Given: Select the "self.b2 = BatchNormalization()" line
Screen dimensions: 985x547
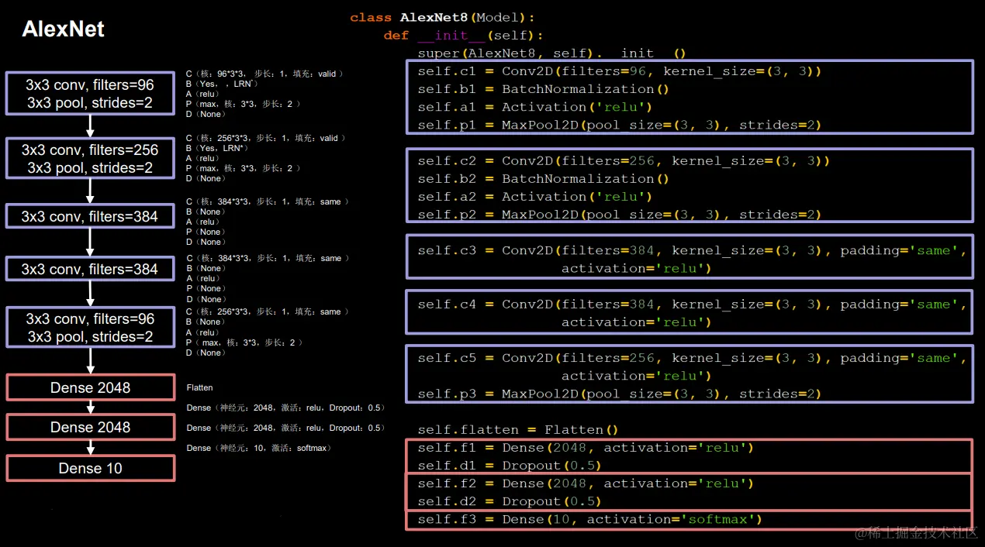Looking at the screenshot, I should pos(543,179).
